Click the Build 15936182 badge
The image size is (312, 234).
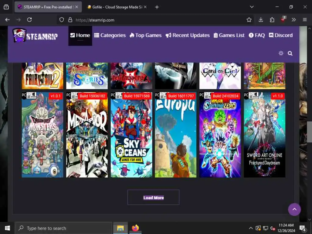point(92,96)
